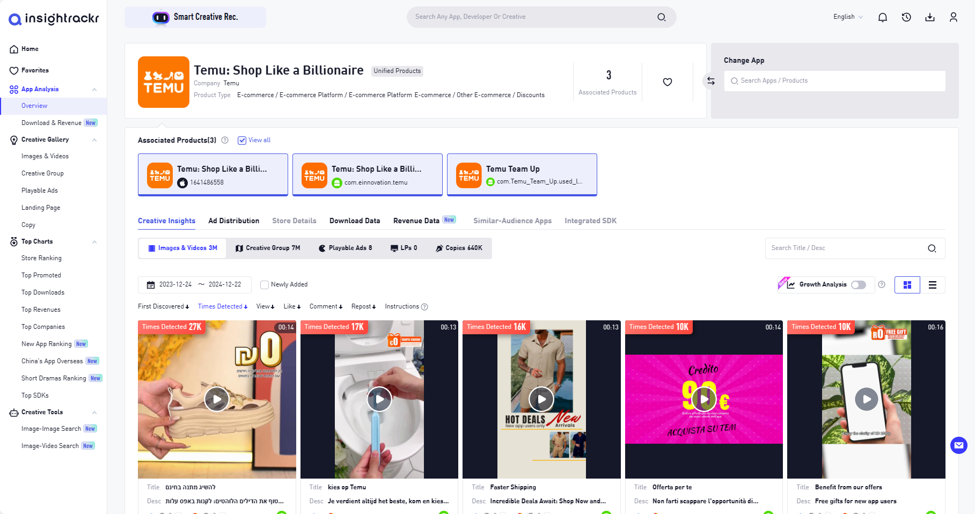The width and height of the screenshot is (975, 514).
Task: Open Image-Image Search in sidebar
Action: coord(51,429)
